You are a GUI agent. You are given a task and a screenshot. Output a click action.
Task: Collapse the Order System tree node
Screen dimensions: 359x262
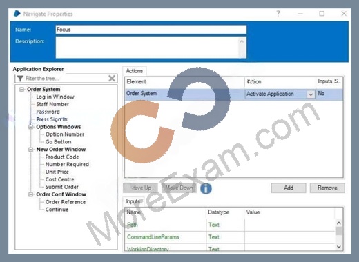tap(21, 89)
